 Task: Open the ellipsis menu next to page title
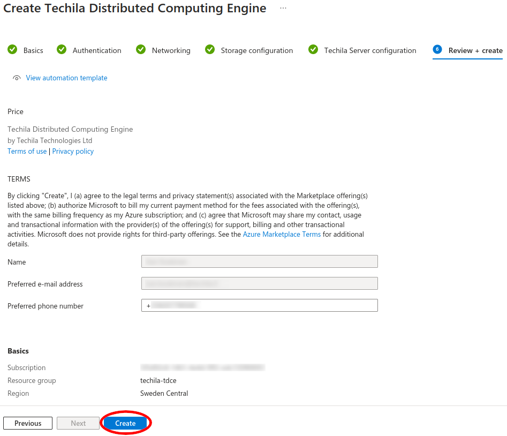point(283,9)
